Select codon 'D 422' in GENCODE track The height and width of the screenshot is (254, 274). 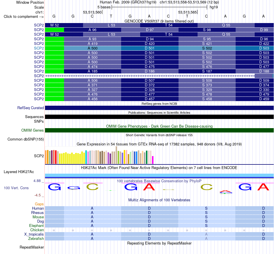tap(255, 43)
